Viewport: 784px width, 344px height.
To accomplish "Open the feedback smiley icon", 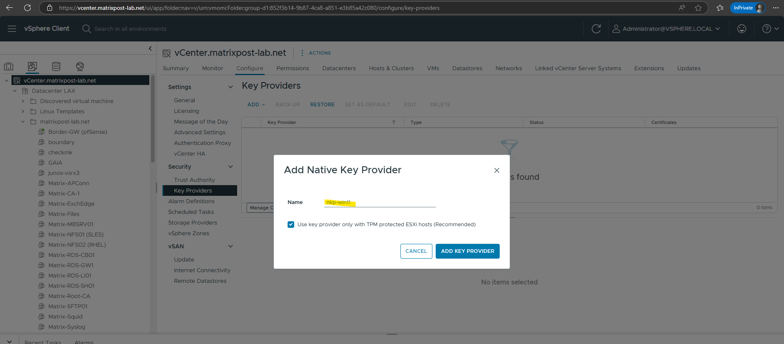I will (742, 29).
